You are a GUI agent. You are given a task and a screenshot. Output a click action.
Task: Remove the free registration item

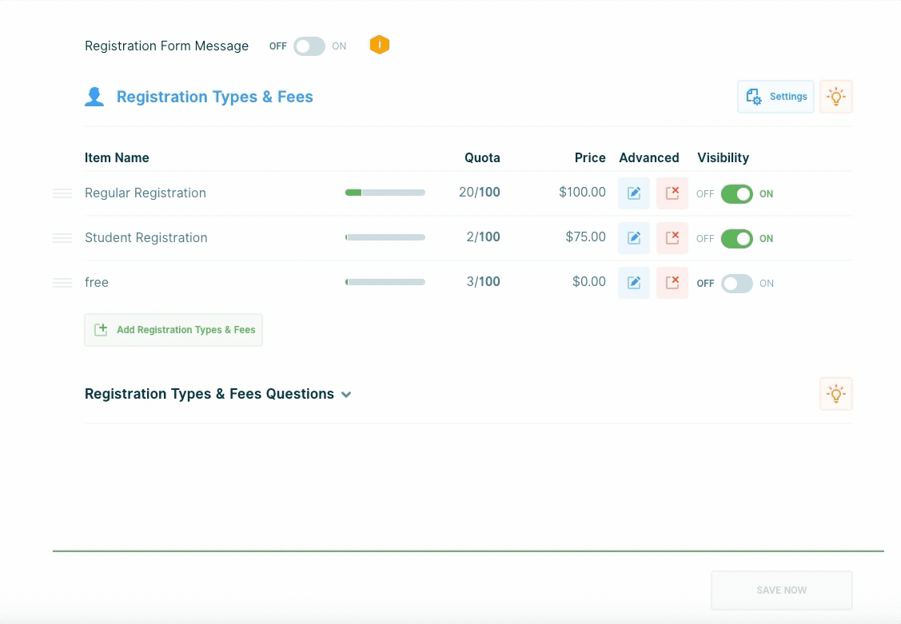672,283
